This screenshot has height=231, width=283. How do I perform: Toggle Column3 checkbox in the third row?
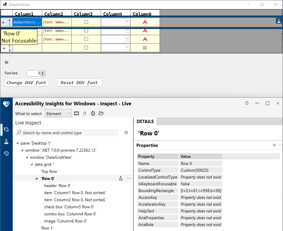click(86, 39)
